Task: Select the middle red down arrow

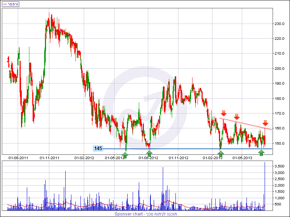Action: click(237, 116)
